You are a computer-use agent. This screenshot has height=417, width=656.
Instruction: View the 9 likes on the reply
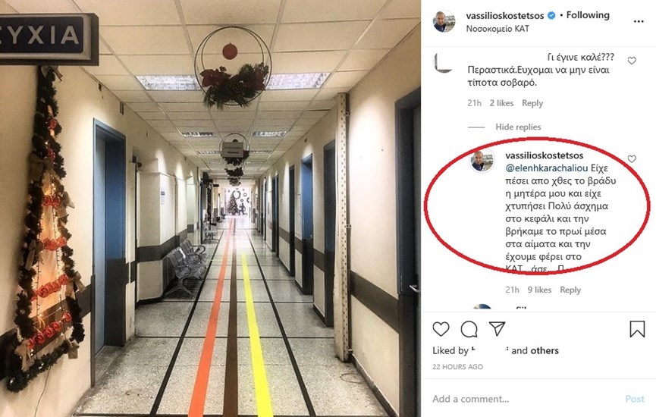539,290
